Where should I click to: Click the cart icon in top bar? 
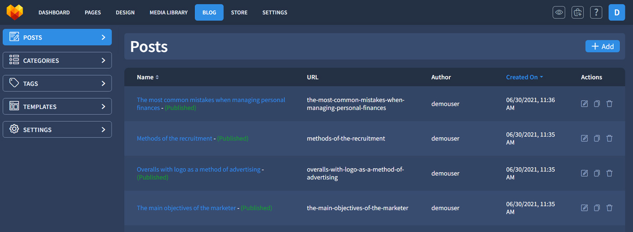pyautogui.click(x=577, y=13)
